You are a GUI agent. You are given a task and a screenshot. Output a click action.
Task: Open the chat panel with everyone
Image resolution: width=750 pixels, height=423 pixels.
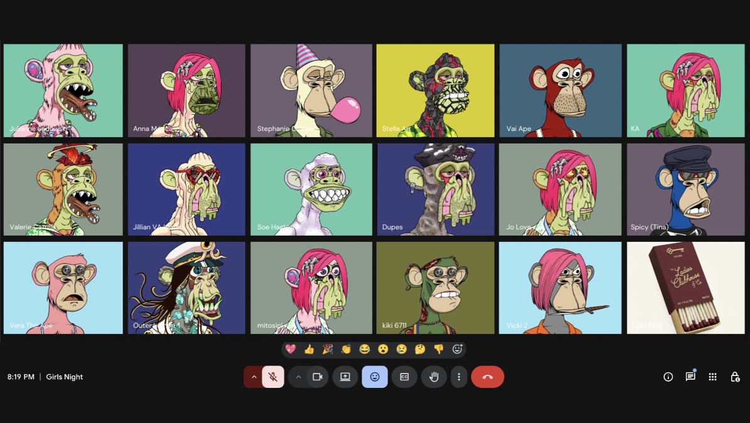tap(690, 377)
